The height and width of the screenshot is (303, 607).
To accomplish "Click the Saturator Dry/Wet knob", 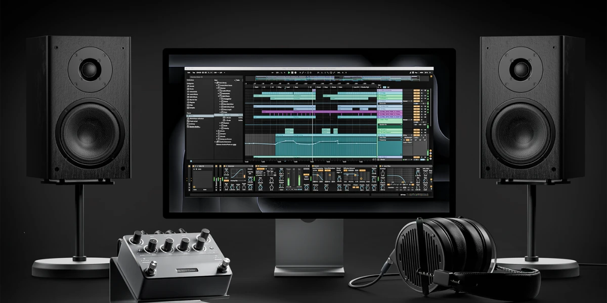I will [250, 187].
